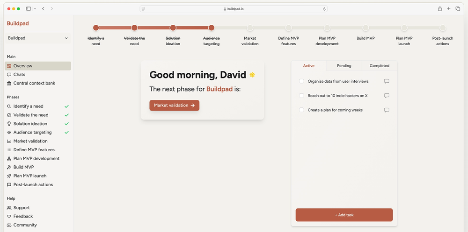Switch to the Active tasks tab
Image resolution: width=468 pixels, height=232 pixels.
click(x=308, y=66)
